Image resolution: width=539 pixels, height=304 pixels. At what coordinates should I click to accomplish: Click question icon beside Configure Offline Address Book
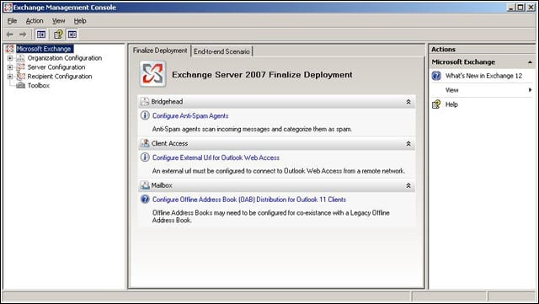click(x=145, y=200)
